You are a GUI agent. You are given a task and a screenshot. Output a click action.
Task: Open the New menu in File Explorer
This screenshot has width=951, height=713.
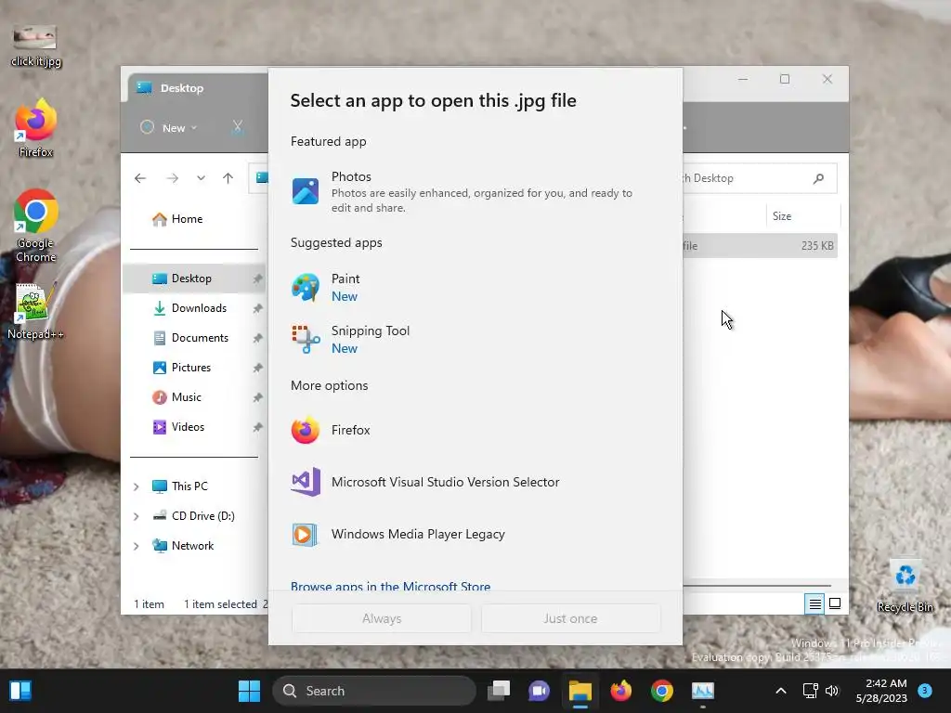click(169, 128)
